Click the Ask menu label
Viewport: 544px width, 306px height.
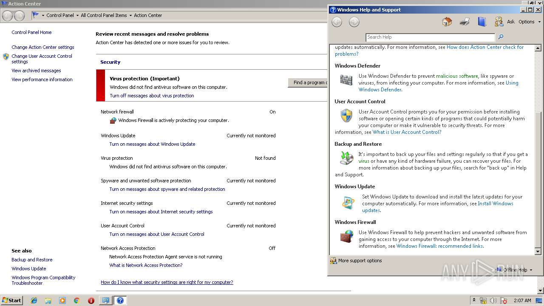click(511, 22)
